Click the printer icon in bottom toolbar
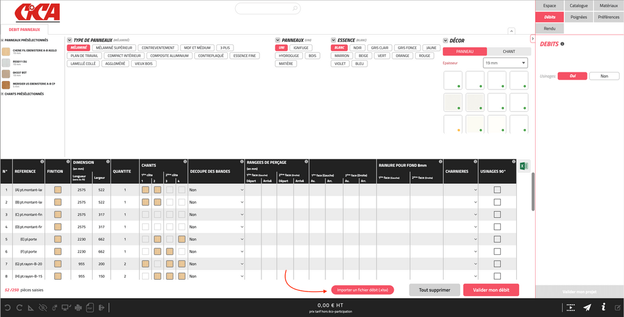Screen dimensions: 624x317 [x=78, y=308]
